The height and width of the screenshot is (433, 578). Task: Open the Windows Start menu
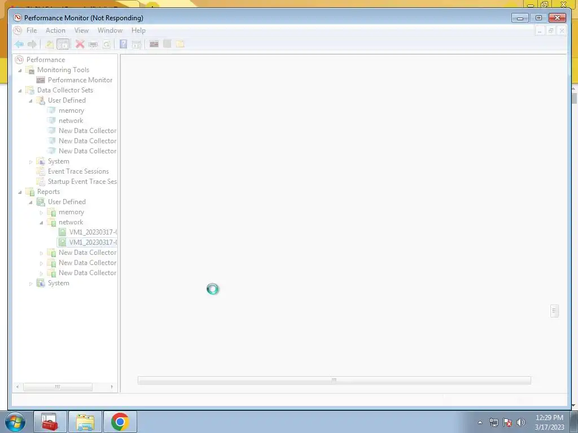coord(15,422)
